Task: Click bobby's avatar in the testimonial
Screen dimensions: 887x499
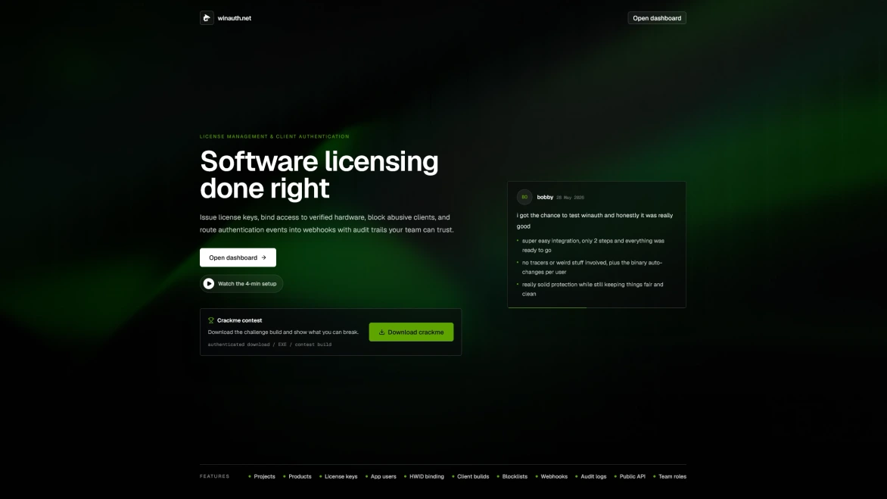Action: (524, 197)
